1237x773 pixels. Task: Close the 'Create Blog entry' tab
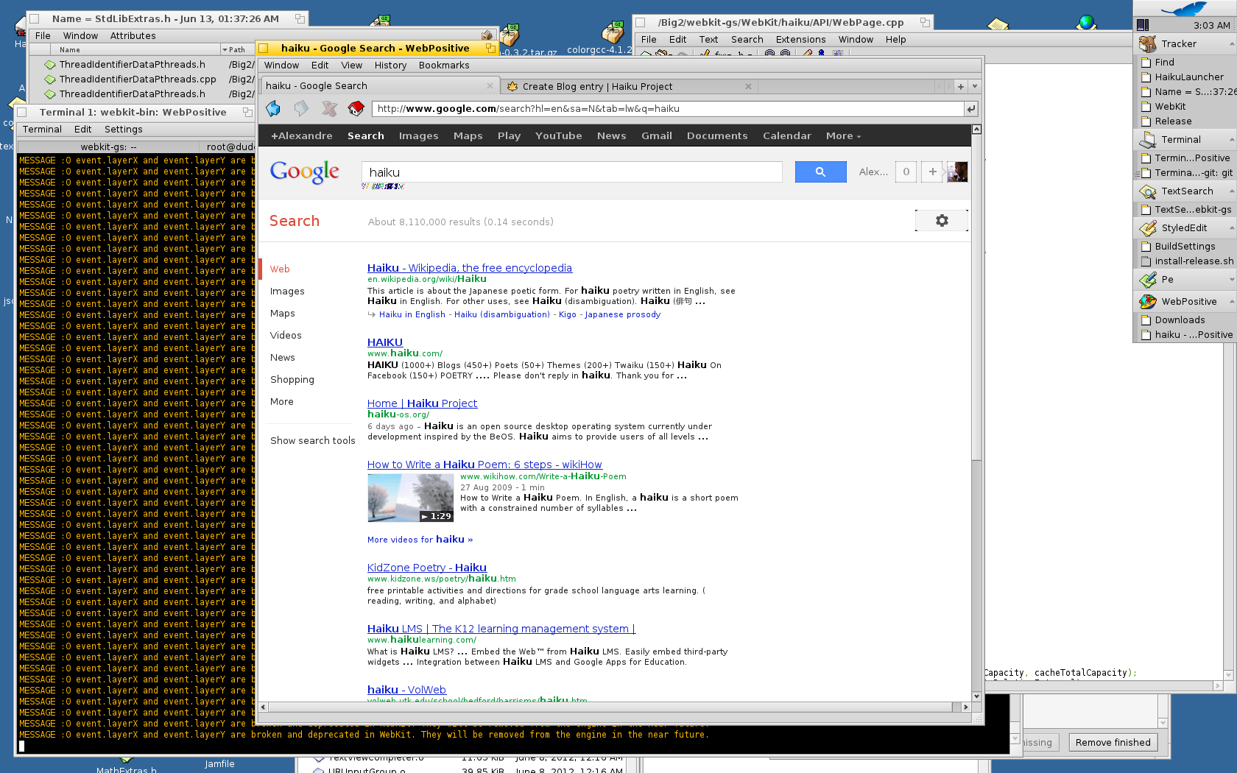[748, 86]
